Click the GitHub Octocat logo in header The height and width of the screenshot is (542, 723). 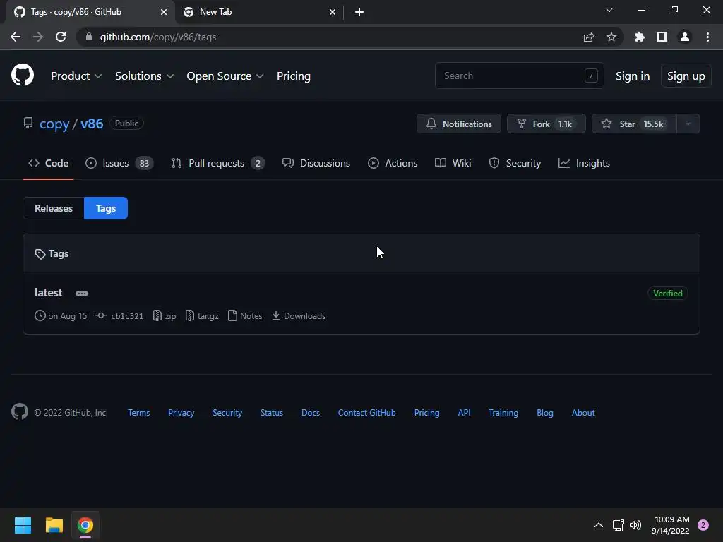[x=23, y=75]
